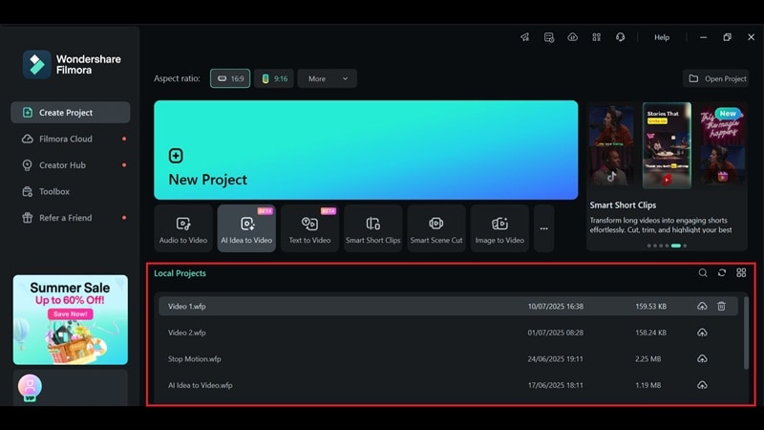The height and width of the screenshot is (430, 764).
Task: Refresh the Local Projects list
Action: [x=722, y=273]
